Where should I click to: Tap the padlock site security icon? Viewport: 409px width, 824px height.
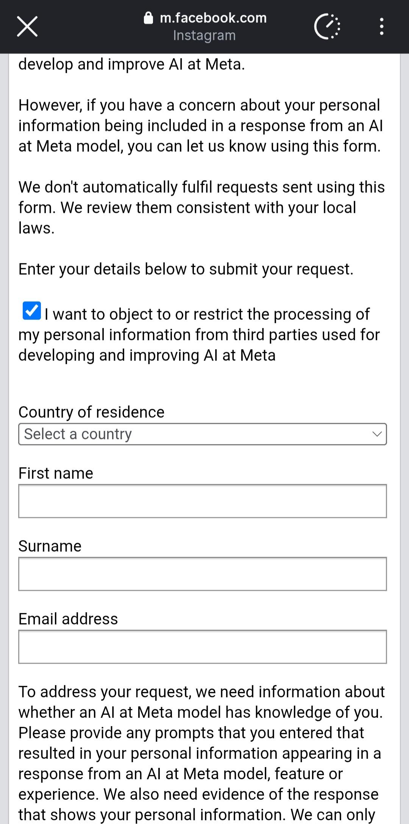coord(148,18)
